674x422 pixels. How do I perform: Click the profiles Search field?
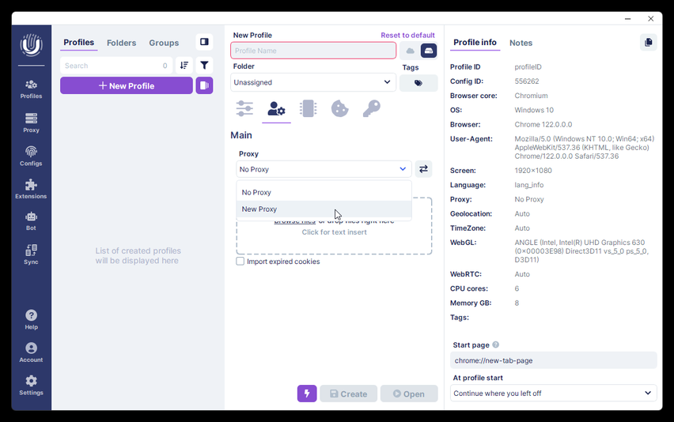coord(116,66)
